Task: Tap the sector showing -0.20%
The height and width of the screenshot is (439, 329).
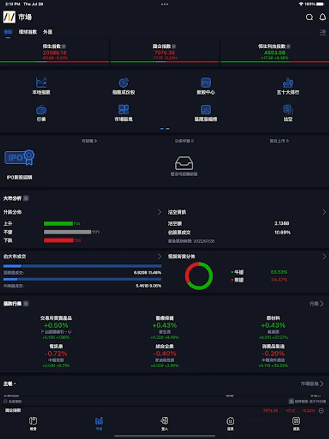Action: [x=273, y=356]
